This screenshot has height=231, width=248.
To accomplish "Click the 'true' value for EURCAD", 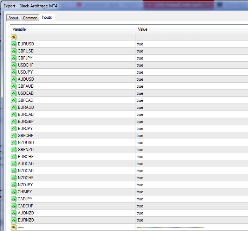I will 140,114.
